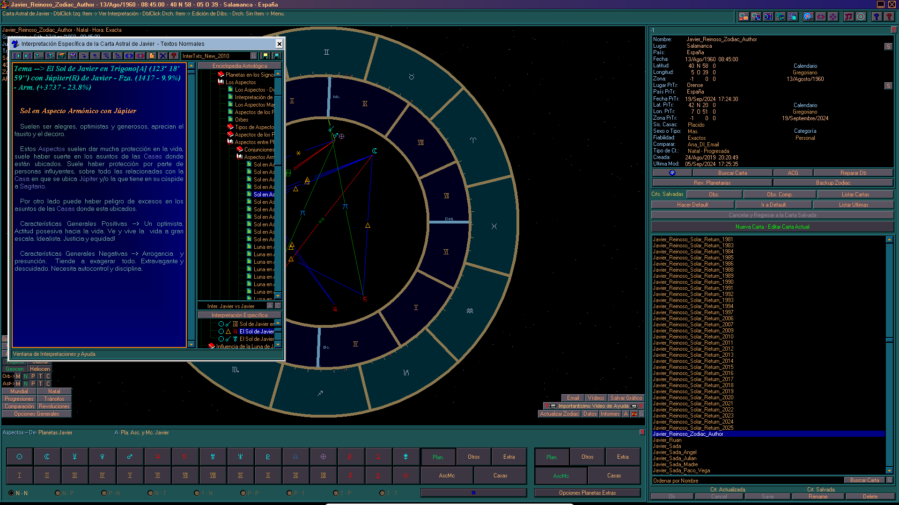Click the Backup Zodiac button
Screen dimensions: 899x505
click(833, 182)
